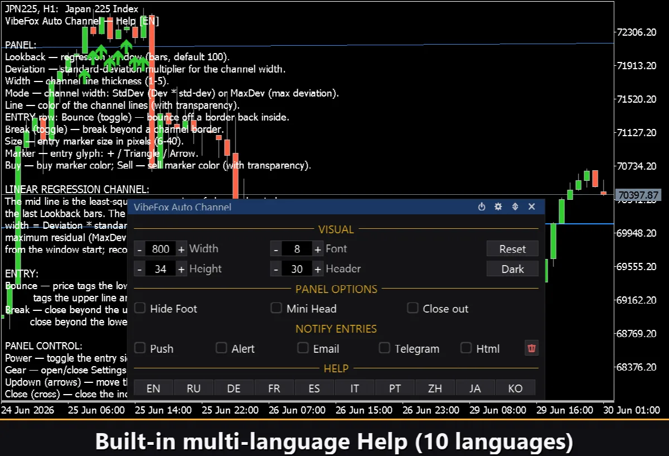The image size is (669, 456).
Task: Increase the Header value with plus
Action: pyautogui.click(x=318, y=269)
